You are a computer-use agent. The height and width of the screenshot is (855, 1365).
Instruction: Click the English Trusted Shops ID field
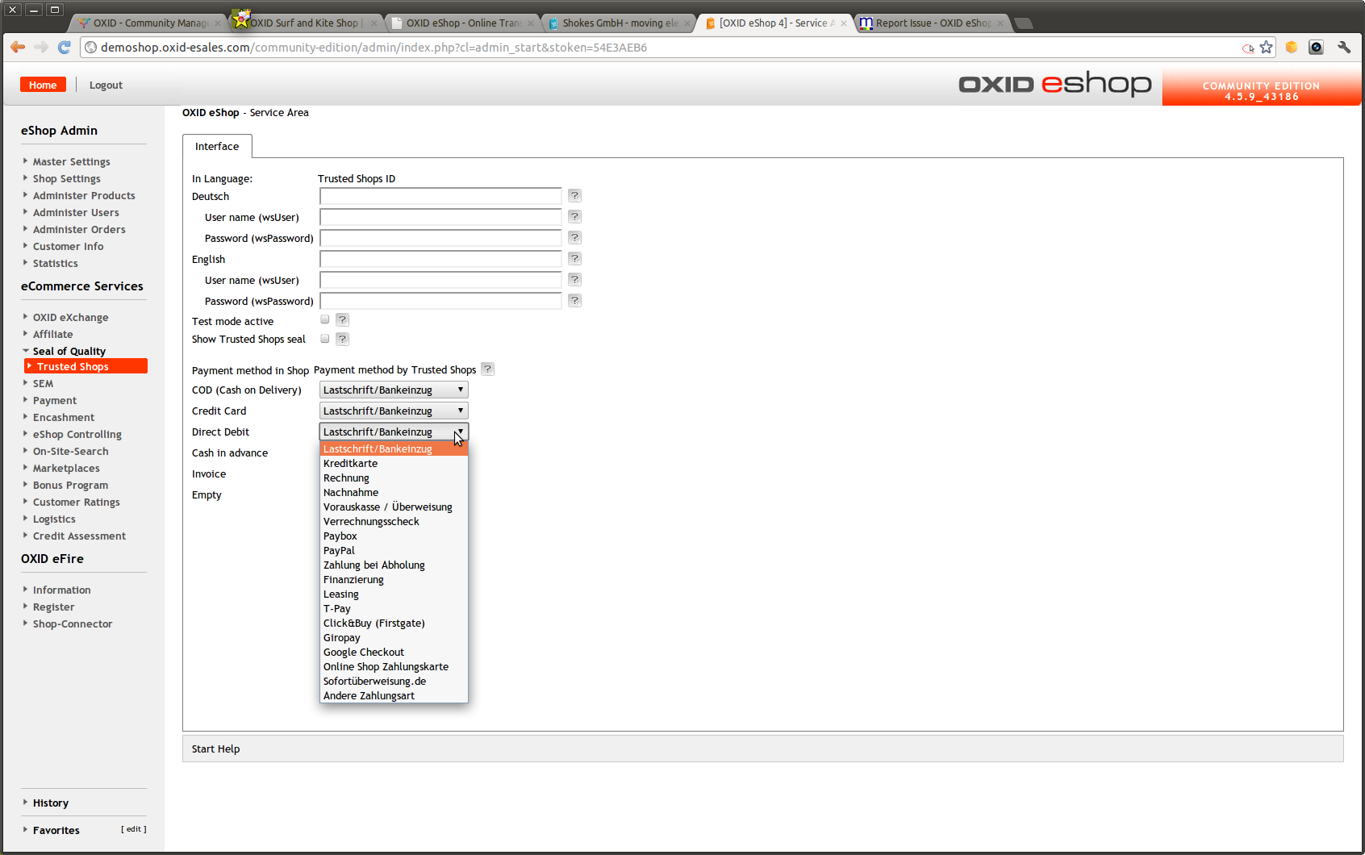coord(440,259)
